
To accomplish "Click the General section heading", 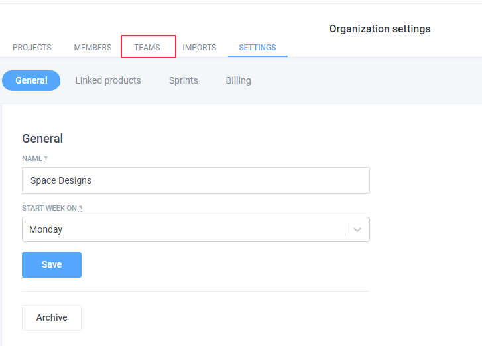I will coord(42,139).
